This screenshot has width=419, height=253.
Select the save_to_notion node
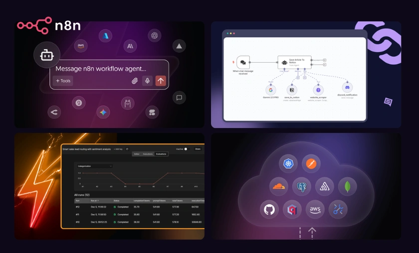coord(292,90)
